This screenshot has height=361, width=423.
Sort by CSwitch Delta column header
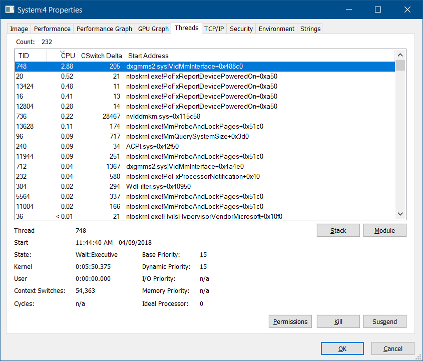click(102, 56)
